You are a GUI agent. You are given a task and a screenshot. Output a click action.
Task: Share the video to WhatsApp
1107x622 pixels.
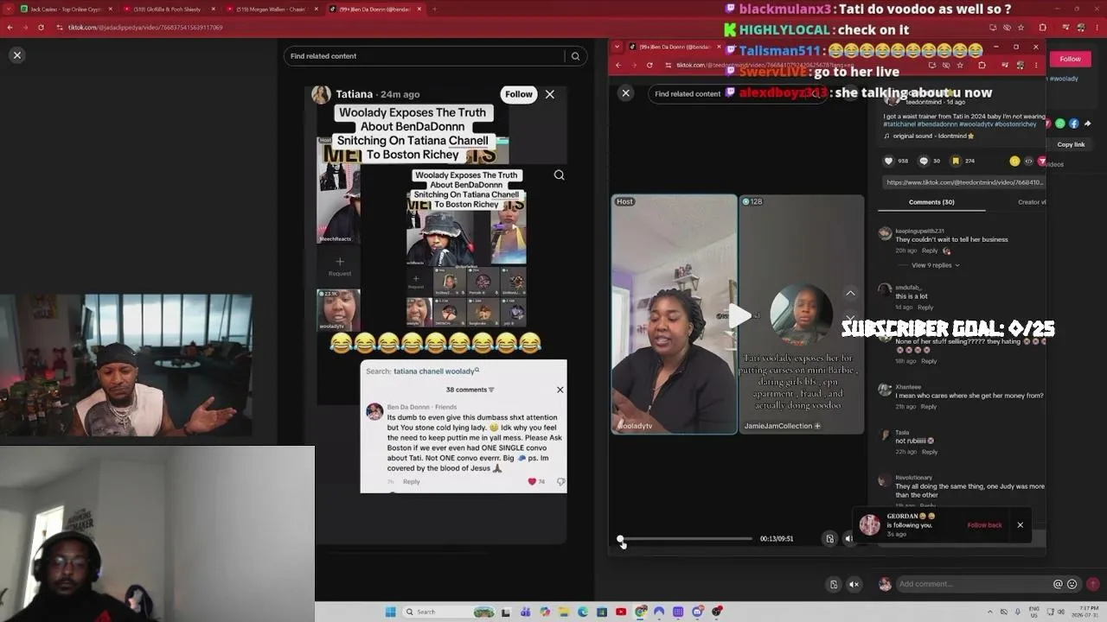coord(1060,124)
